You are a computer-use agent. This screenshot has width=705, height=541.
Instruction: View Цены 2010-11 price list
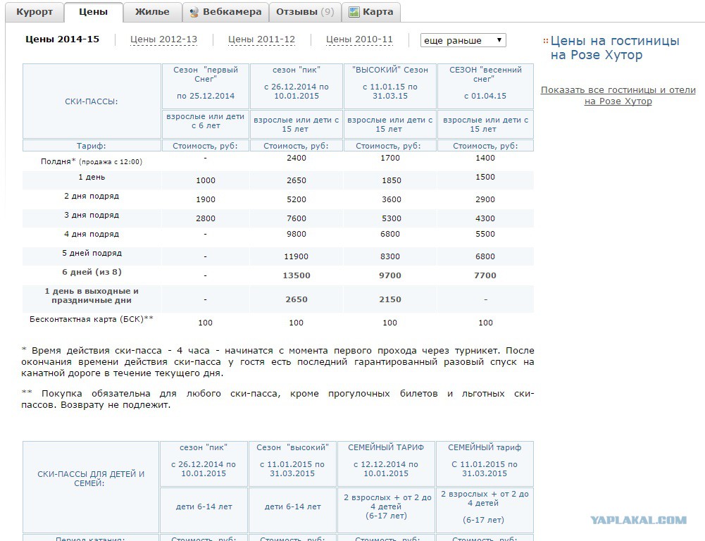(x=359, y=39)
